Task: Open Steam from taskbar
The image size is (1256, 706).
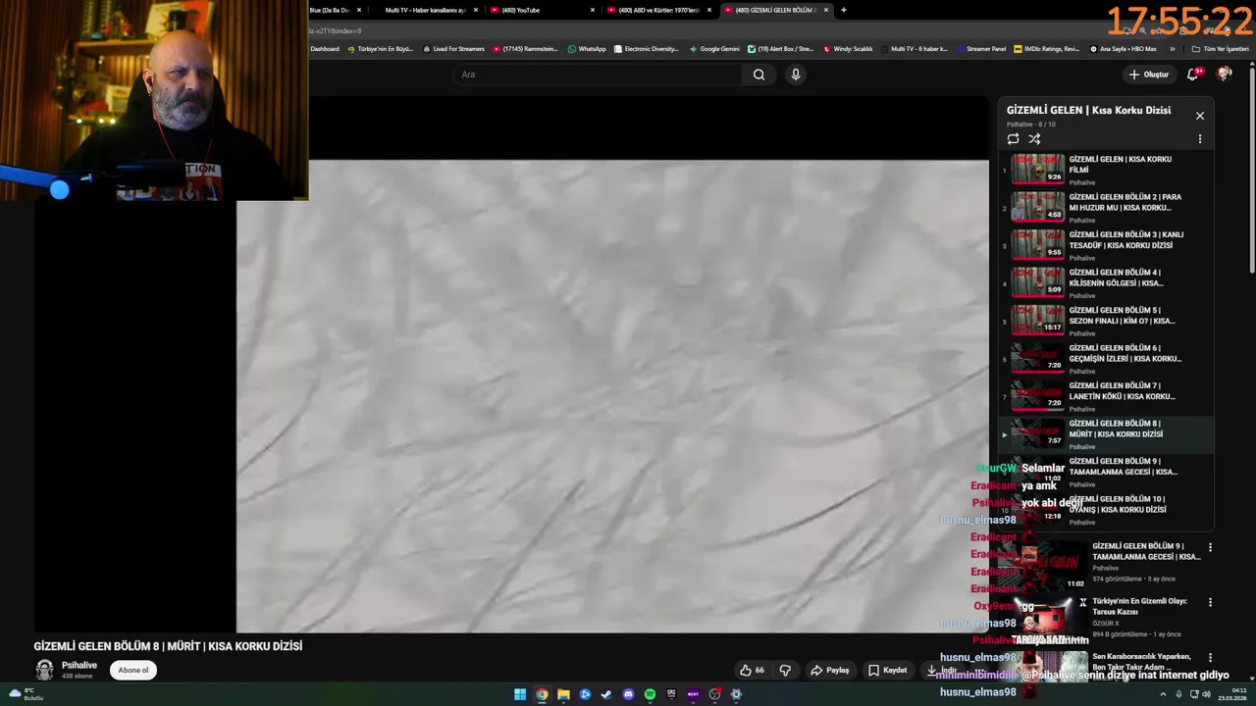Action: [606, 694]
